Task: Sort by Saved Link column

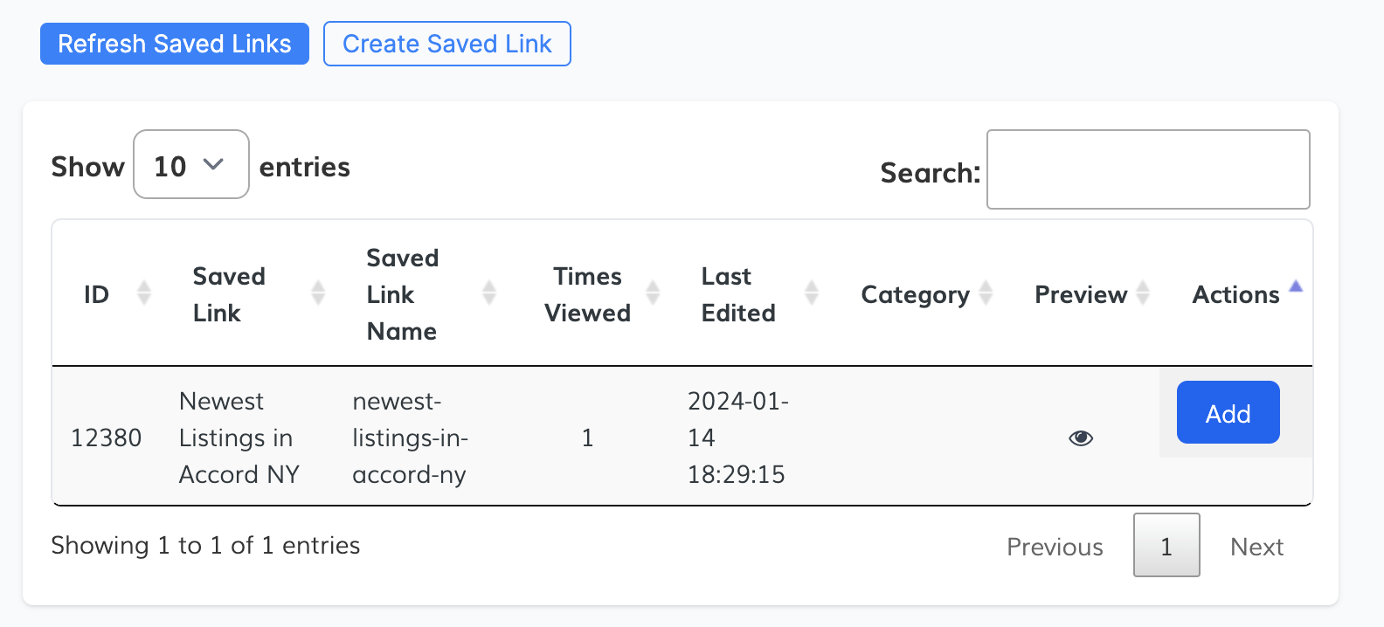Action: point(318,293)
